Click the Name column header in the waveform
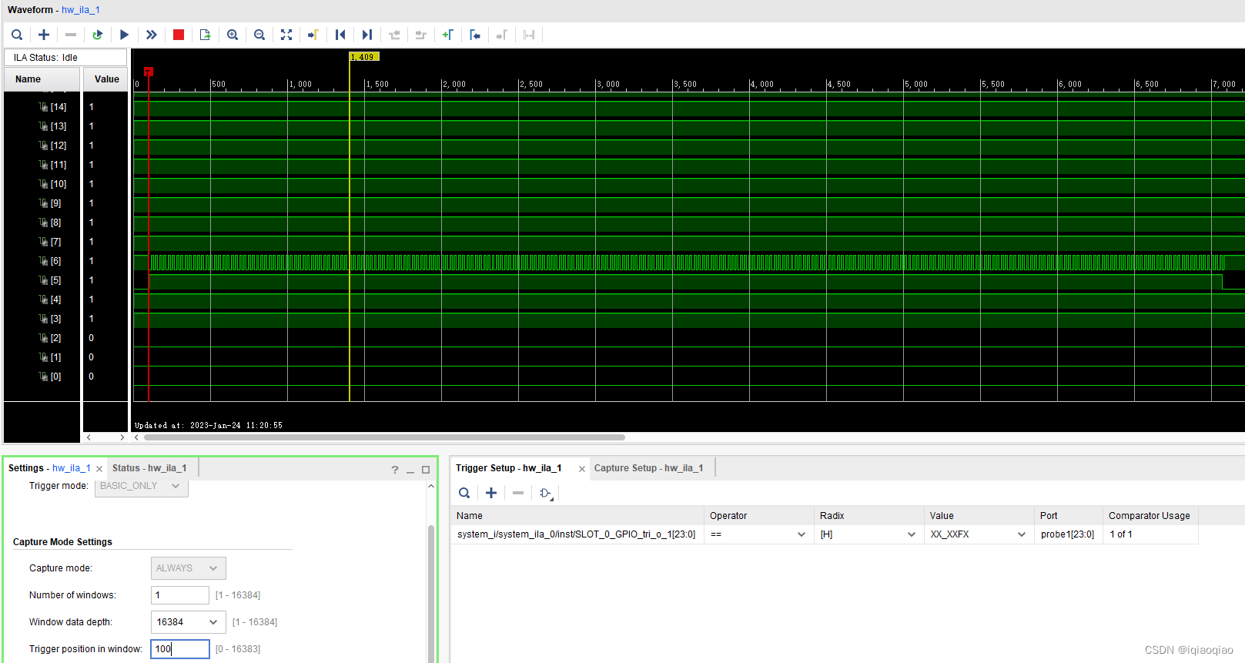 (x=42, y=79)
